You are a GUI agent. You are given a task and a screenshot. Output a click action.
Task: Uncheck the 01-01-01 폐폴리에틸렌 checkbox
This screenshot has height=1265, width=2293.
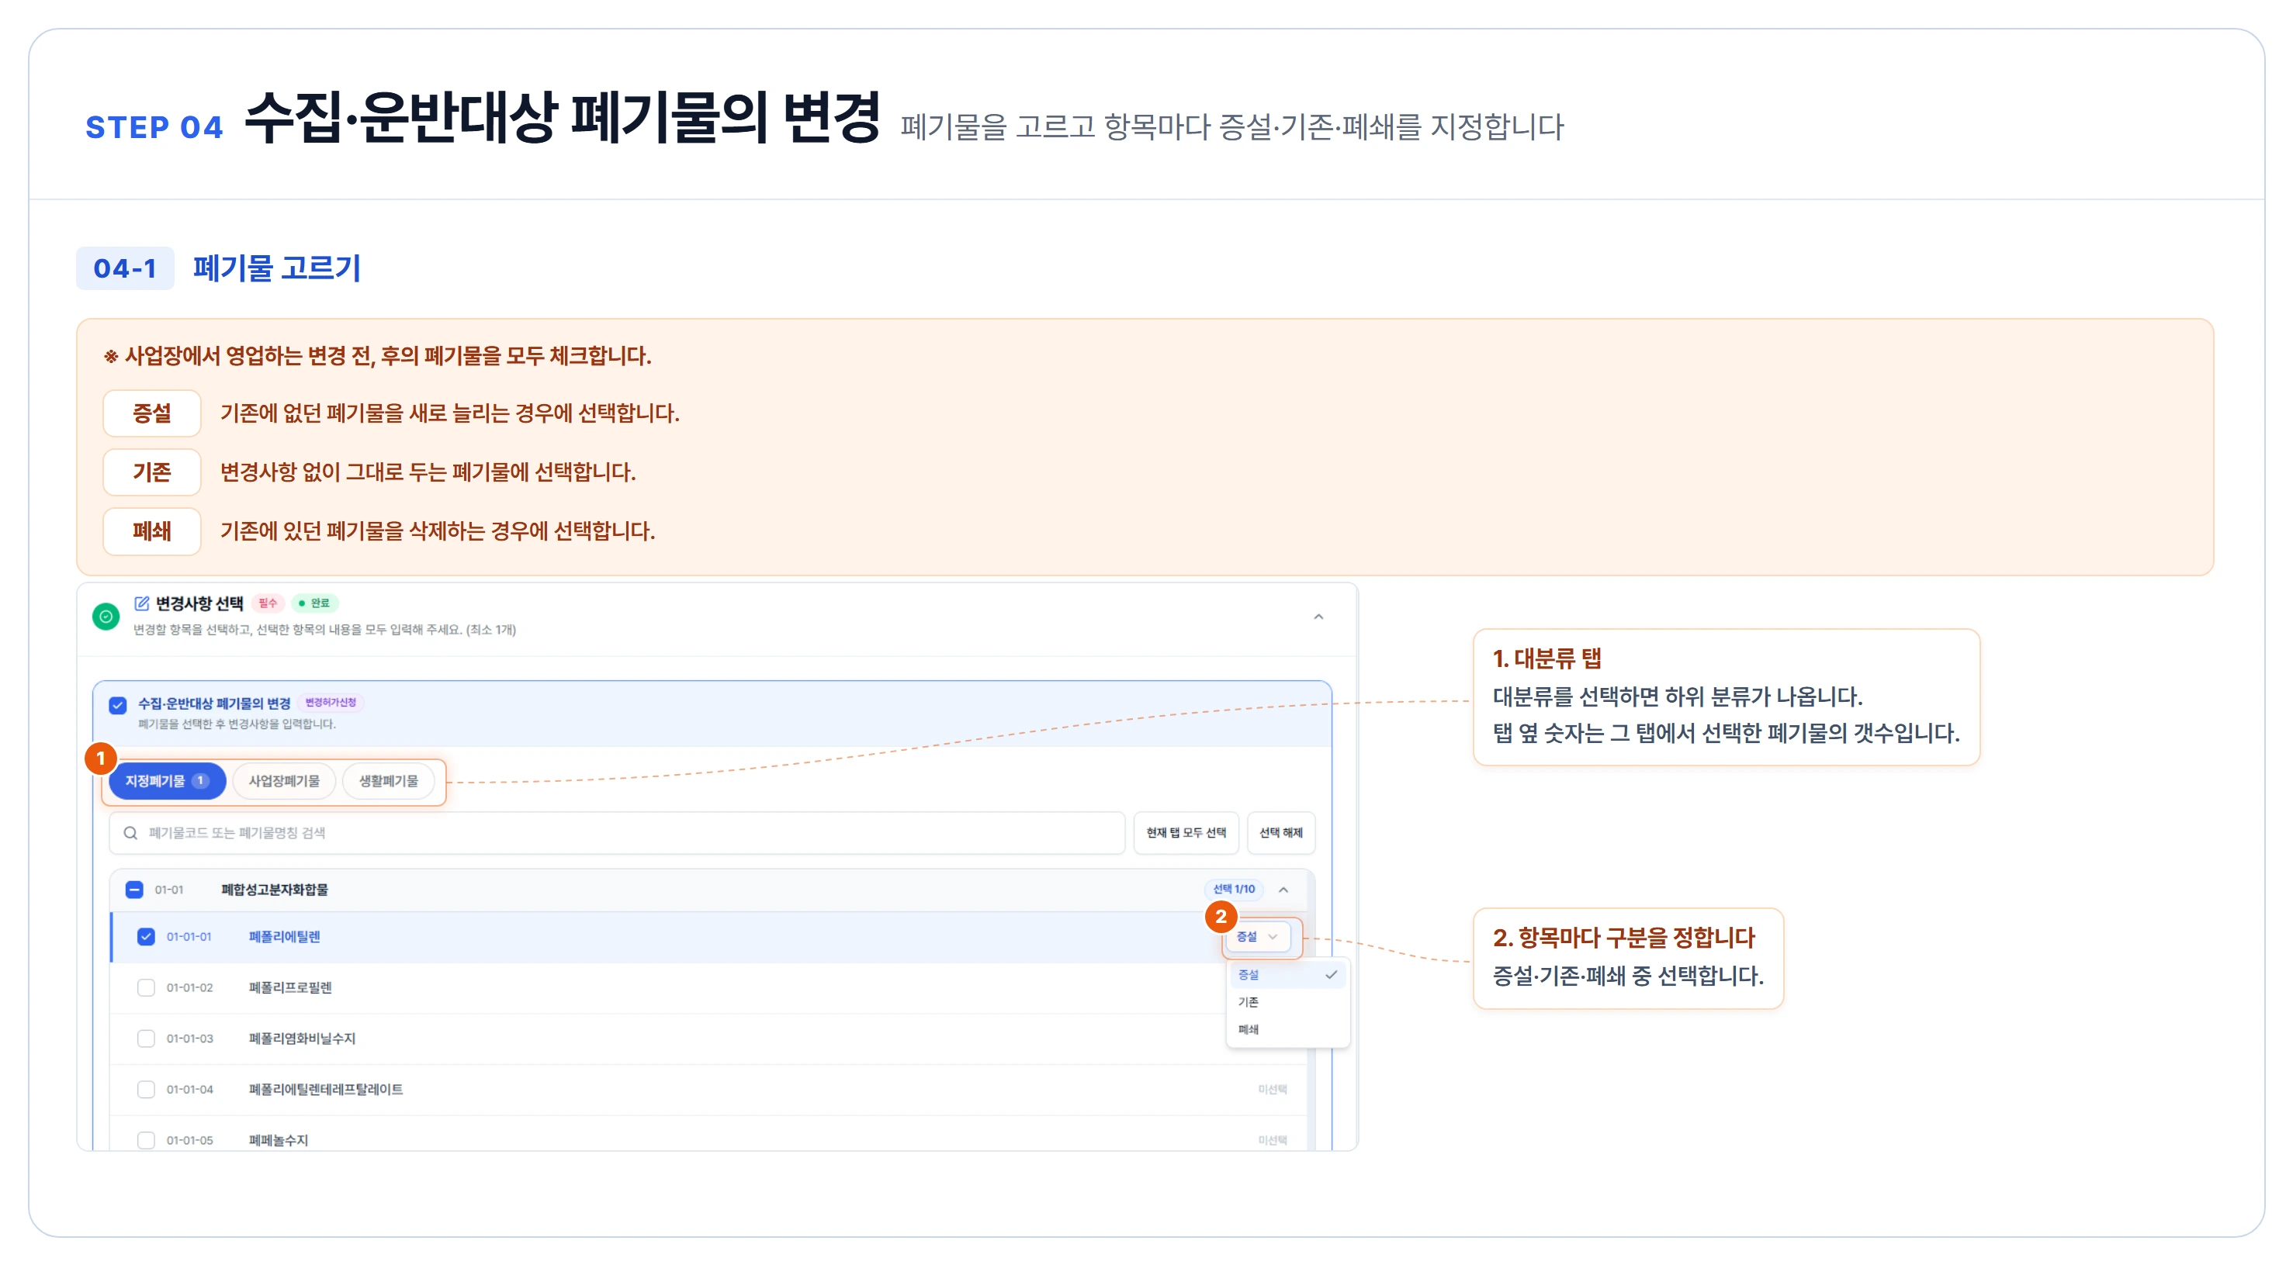click(146, 937)
